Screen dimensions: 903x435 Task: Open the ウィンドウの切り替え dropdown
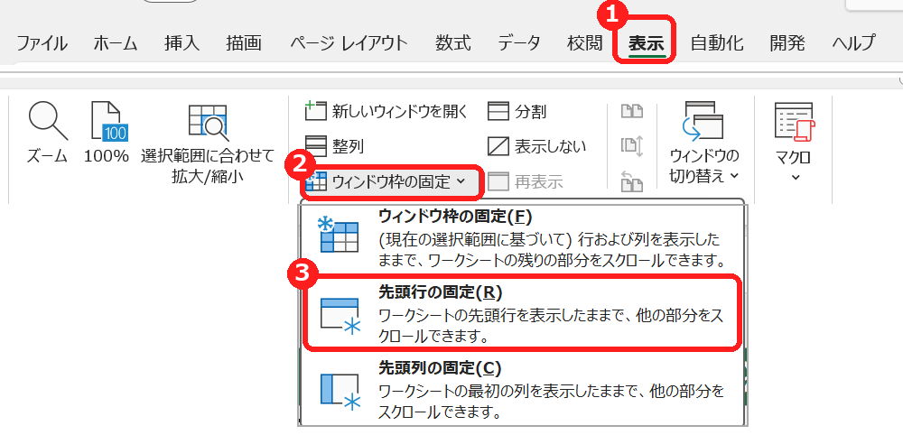click(x=703, y=143)
